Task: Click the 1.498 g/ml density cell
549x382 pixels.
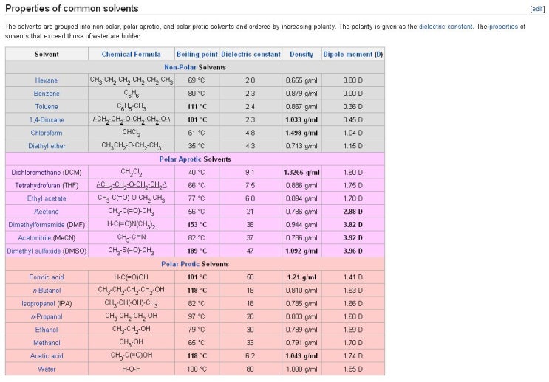Action: 301,133
